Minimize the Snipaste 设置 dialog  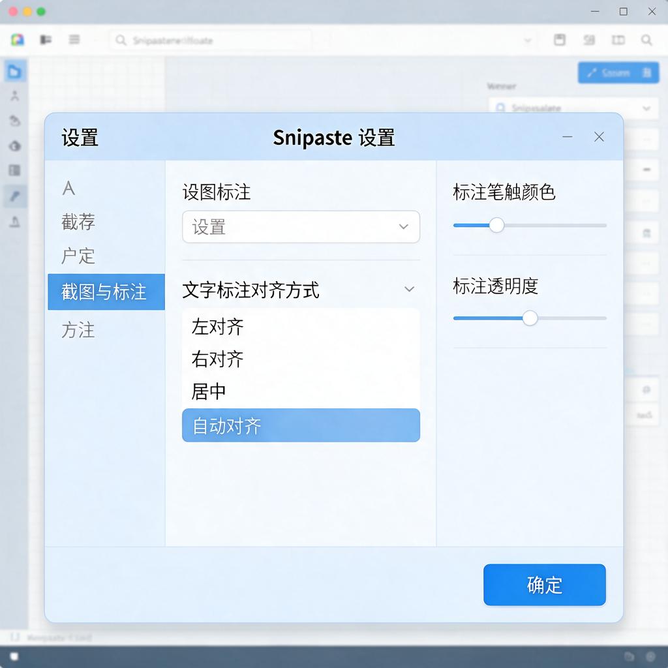pyautogui.click(x=567, y=137)
